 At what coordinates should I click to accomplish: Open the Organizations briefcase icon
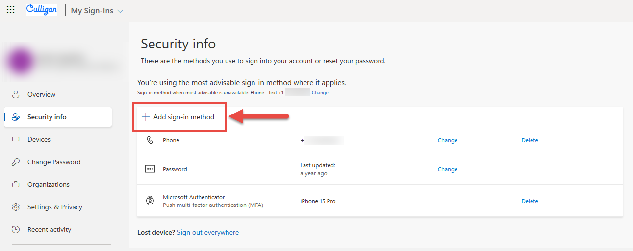click(x=16, y=184)
